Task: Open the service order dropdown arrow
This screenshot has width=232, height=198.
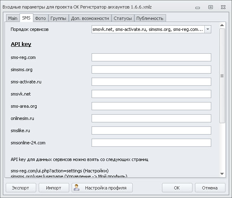Action: point(208,29)
